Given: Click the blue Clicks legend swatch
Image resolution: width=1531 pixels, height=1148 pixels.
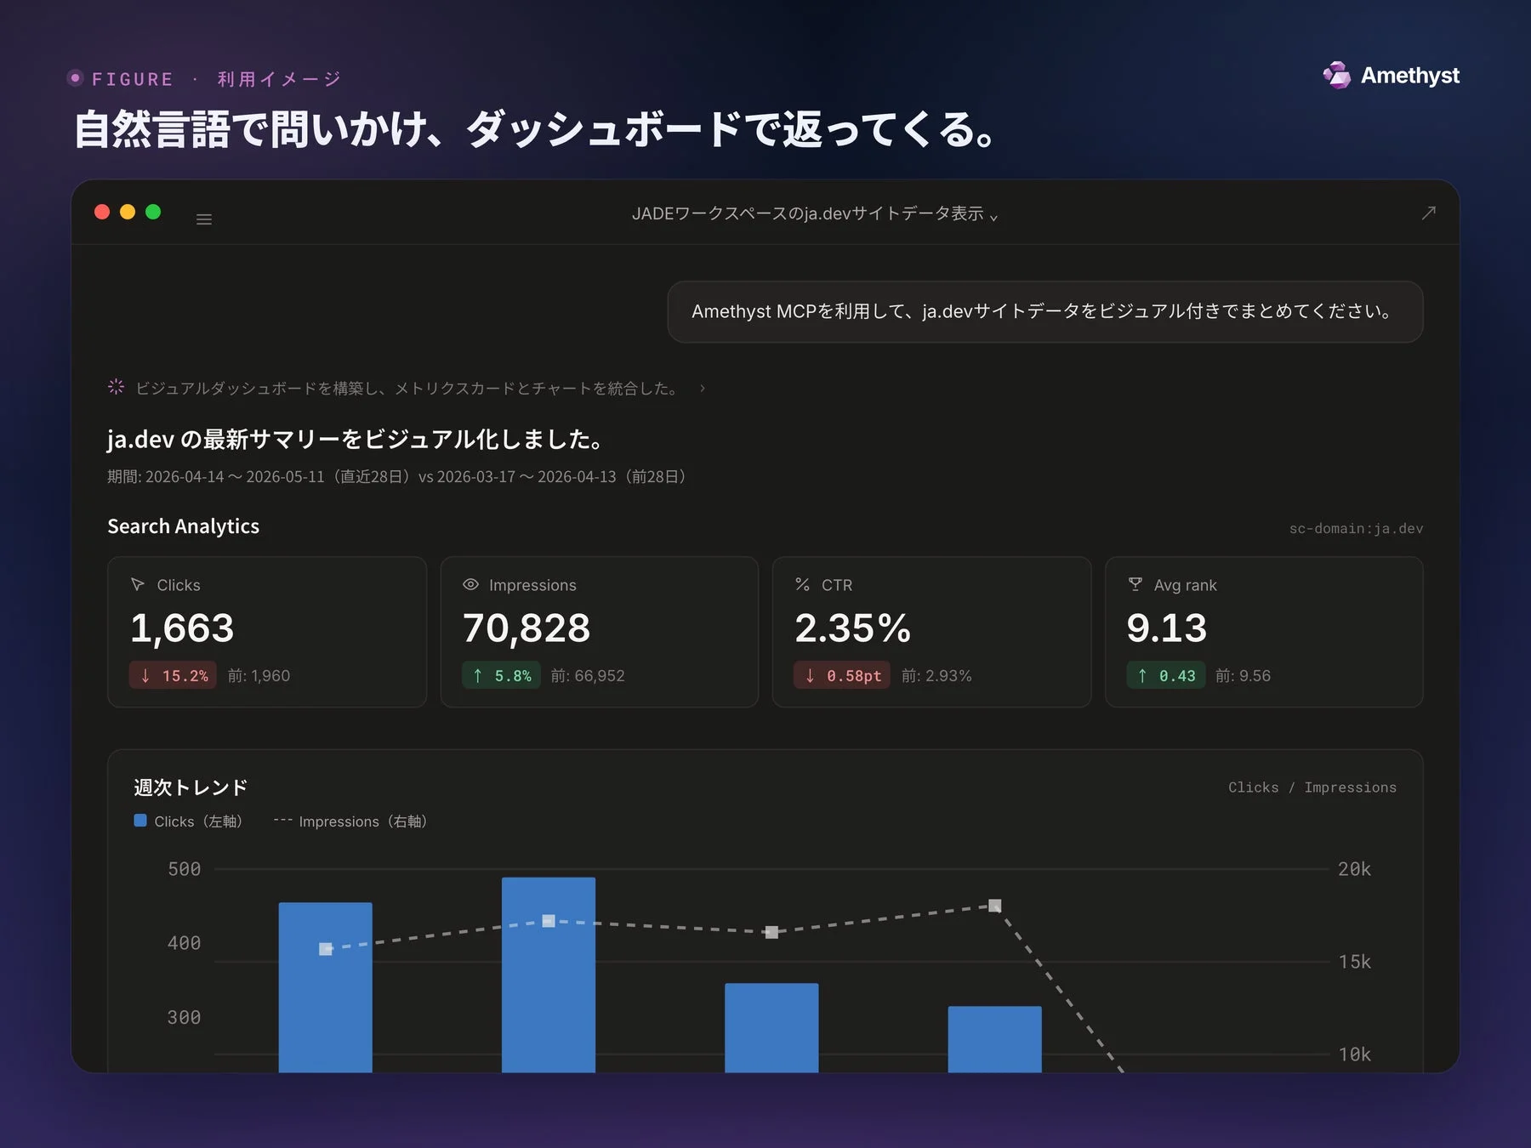Looking at the screenshot, I should 140,821.
